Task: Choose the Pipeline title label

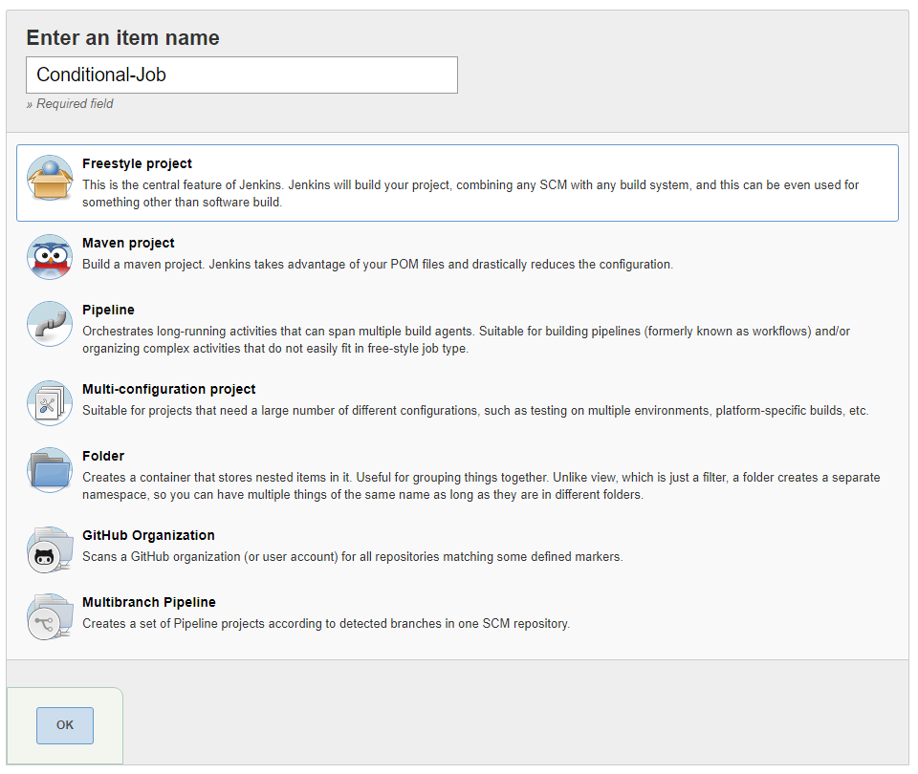Action: point(108,310)
